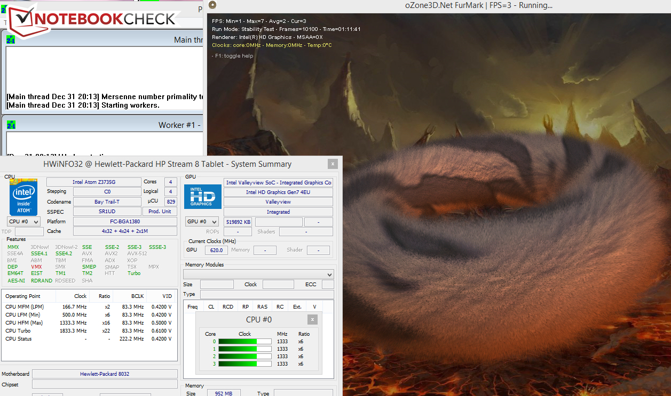Click the Ext. memory timing column header
The image size is (671, 396).
click(297, 306)
